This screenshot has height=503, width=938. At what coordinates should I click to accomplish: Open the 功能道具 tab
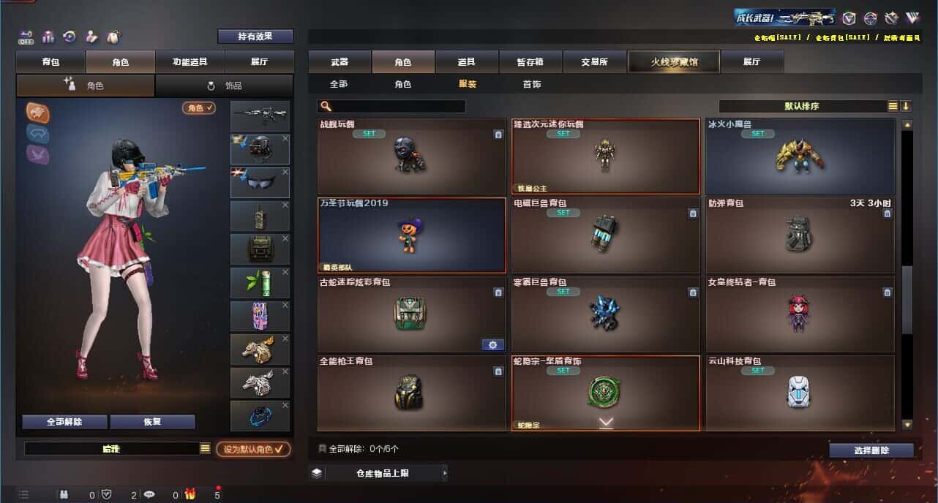190,62
